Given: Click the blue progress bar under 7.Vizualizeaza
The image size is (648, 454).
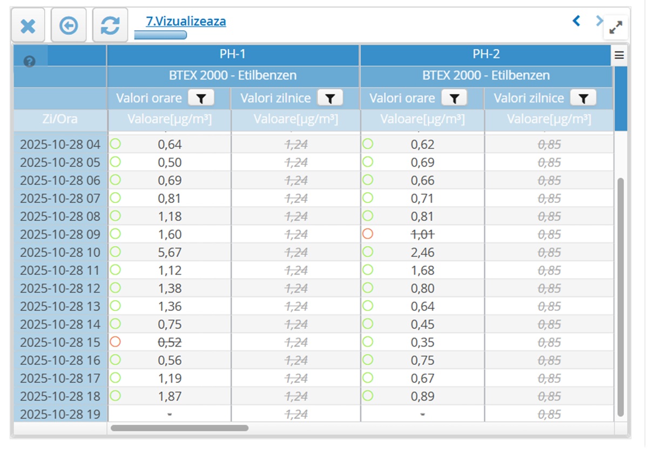Looking at the screenshot, I should (x=160, y=35).
